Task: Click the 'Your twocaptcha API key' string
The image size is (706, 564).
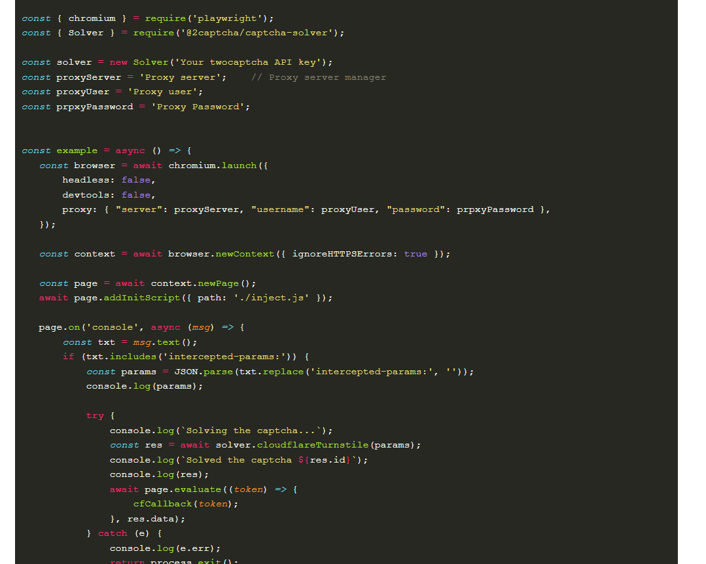Action: tap(247, 62)
